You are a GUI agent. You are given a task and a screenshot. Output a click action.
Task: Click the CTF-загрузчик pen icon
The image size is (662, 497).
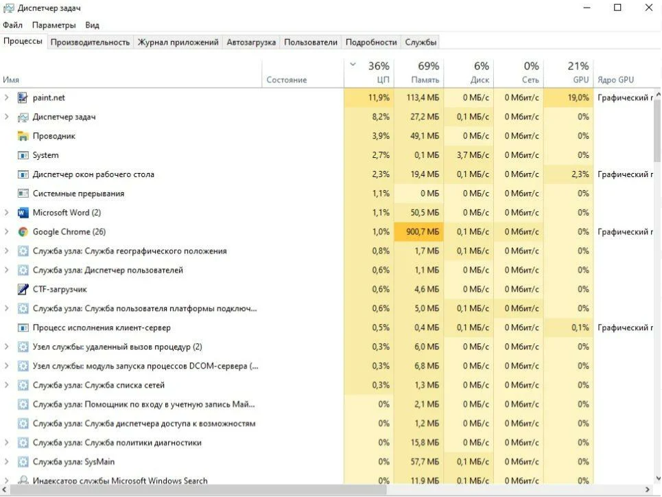[23, 289]
